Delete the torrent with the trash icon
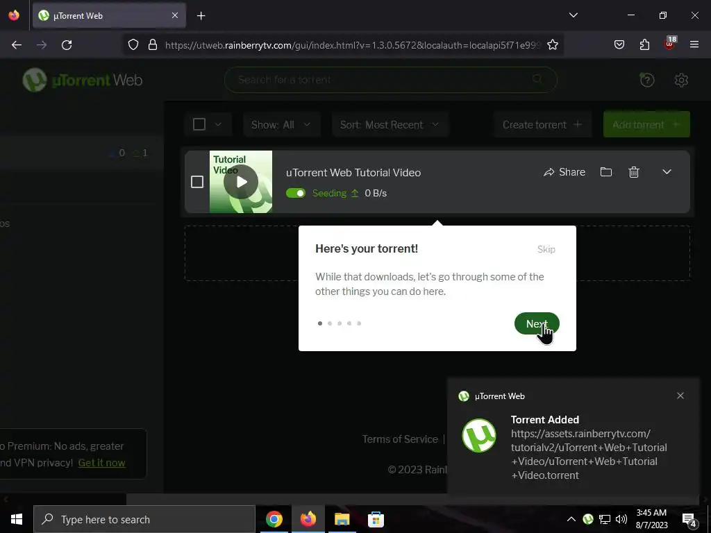 [634, 172]
